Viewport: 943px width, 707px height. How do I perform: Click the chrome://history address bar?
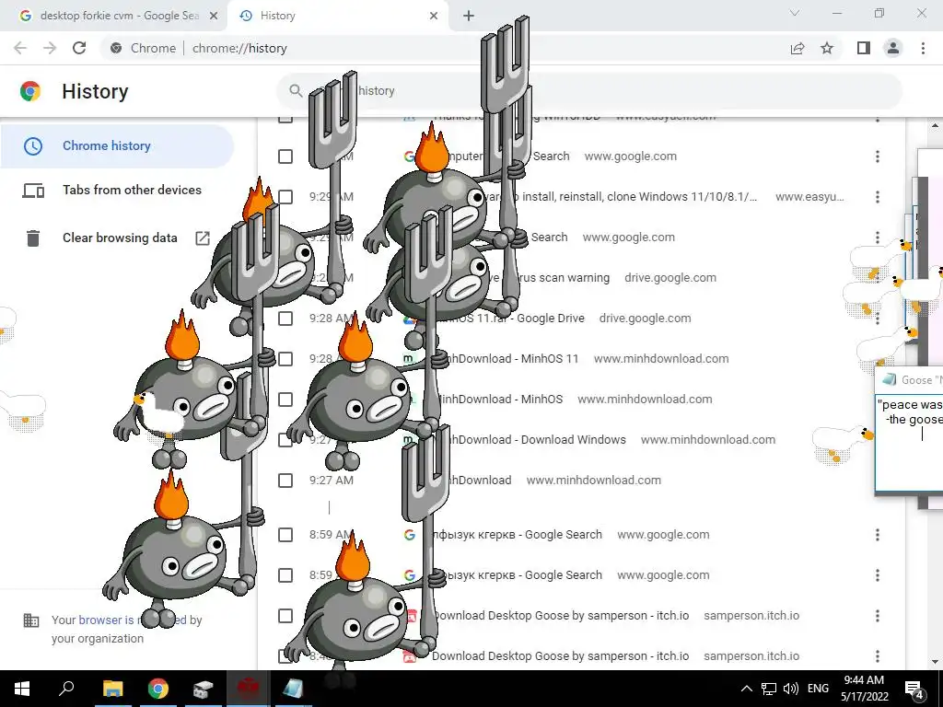239,48
